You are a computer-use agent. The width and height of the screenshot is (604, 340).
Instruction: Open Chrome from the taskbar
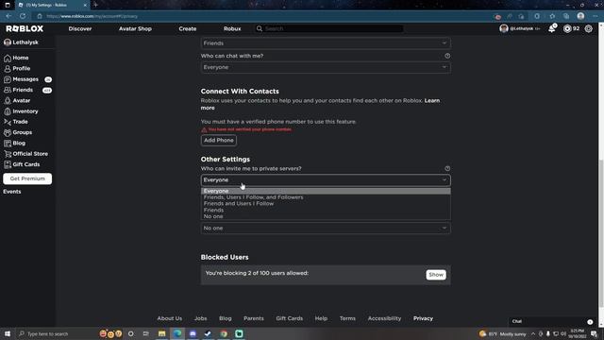[224, 333]
